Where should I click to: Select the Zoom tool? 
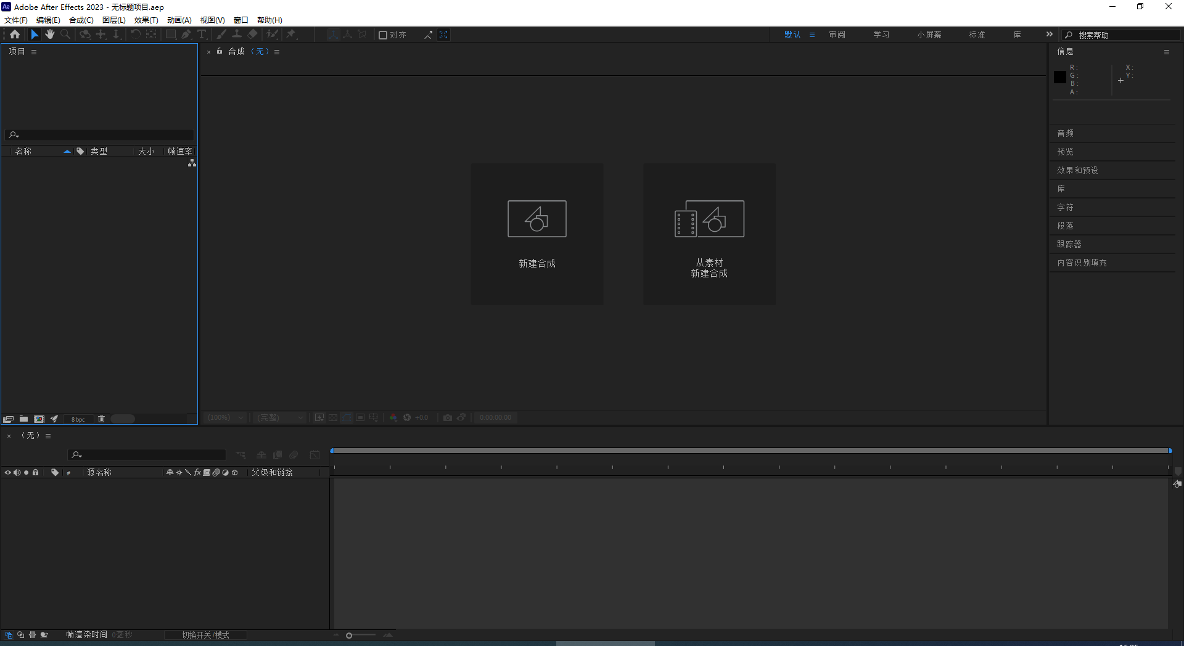pyautogui.click(x=65, y=35)
